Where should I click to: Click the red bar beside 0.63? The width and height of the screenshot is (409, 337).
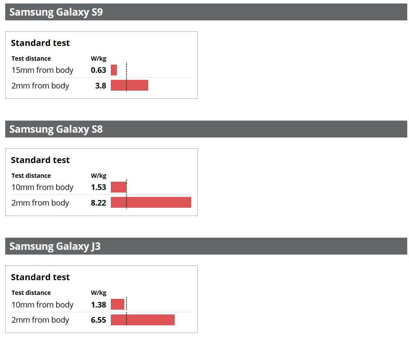coord(114,70)
